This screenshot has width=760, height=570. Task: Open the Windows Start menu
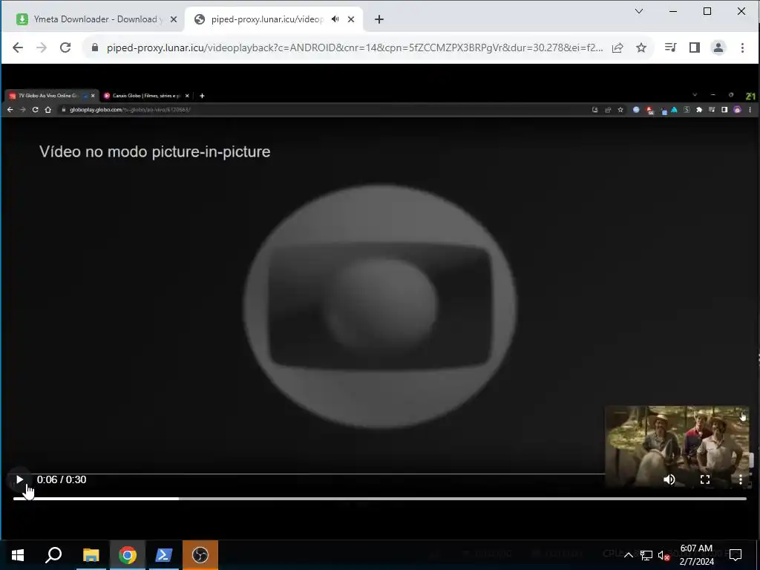(x=18, y=555)
